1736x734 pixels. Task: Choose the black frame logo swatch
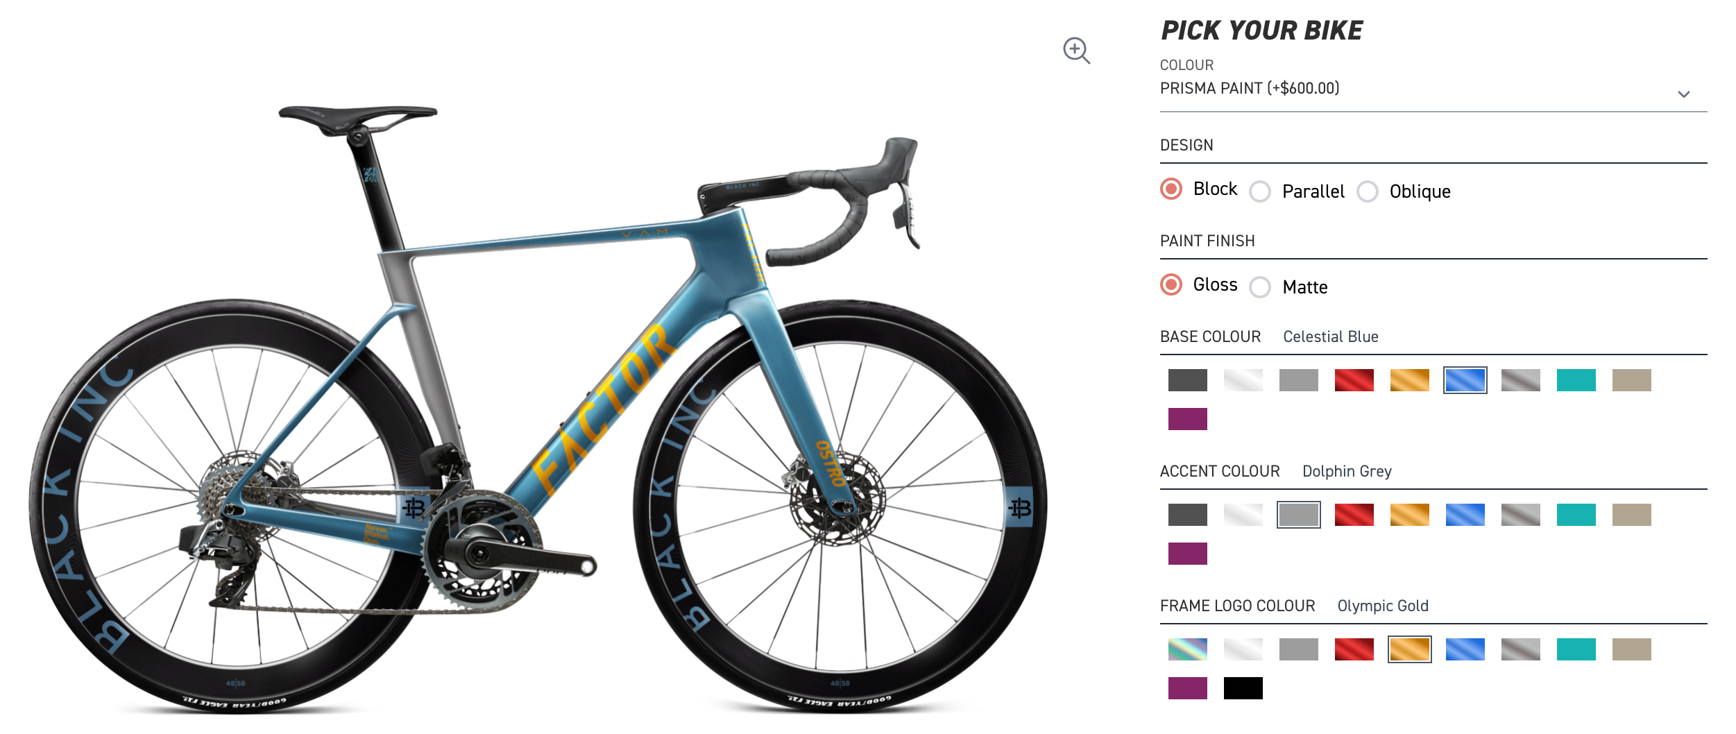[1243, 688]
